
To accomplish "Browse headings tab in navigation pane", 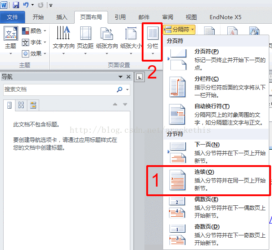I will click(10, 105).
